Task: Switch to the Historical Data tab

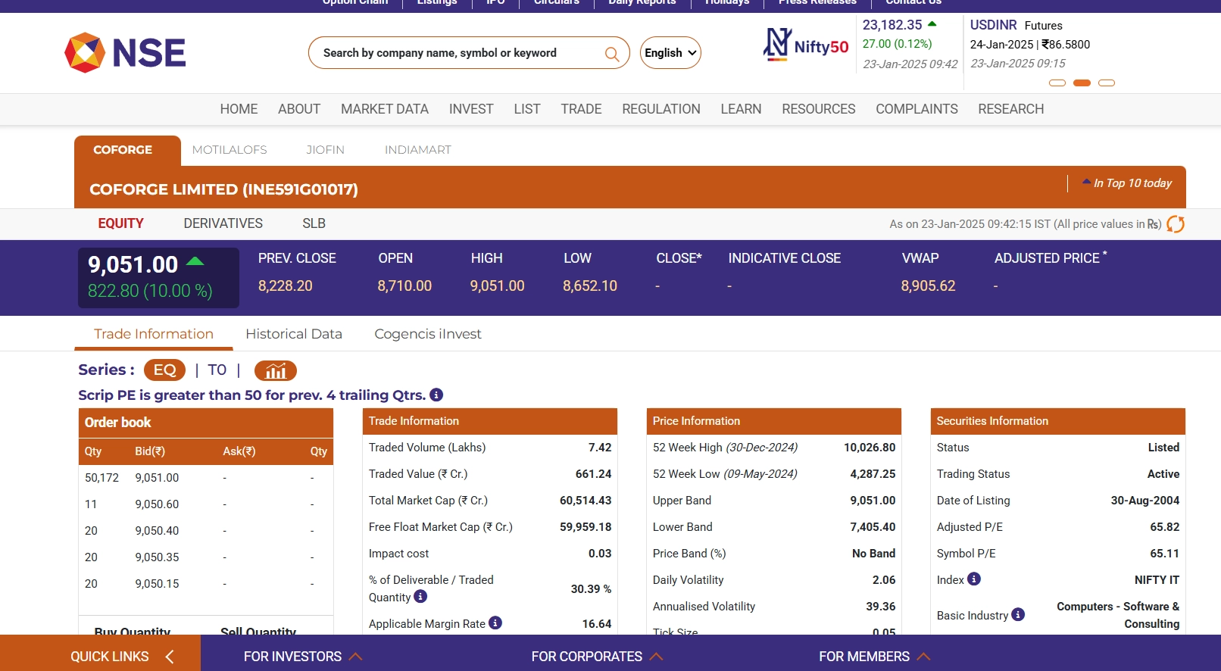Action: [x=294, y=334]
